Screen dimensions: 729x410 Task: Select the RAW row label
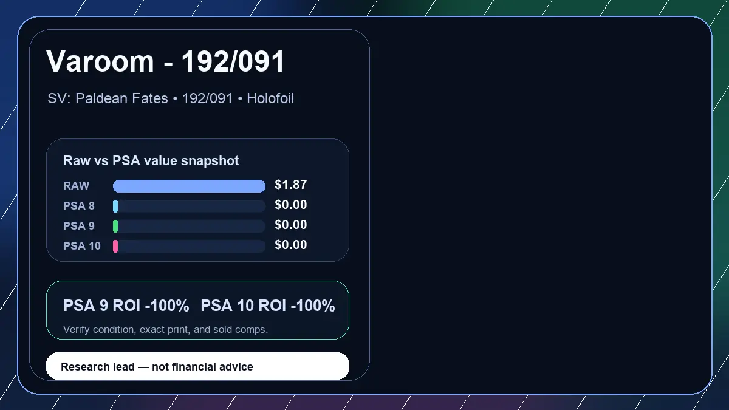pyautogui.click(x=76, y=186)
